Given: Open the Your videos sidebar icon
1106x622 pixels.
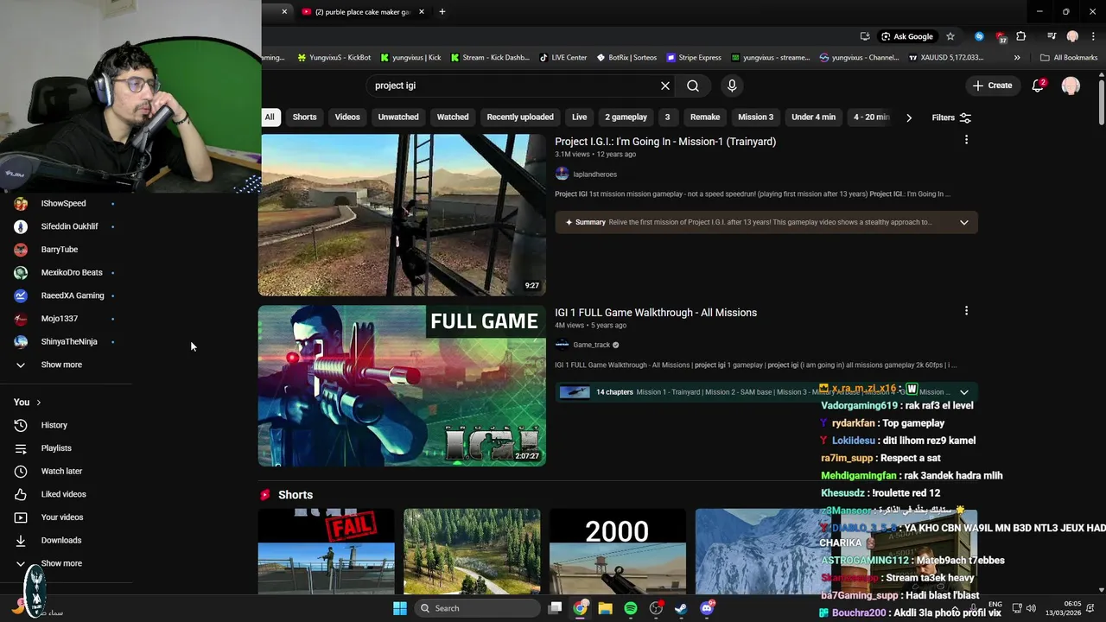Looking at the screenshot, I should 21,517.
